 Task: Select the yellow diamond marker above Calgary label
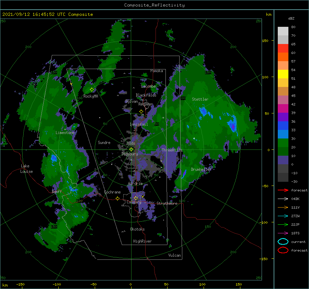point(136,198)
